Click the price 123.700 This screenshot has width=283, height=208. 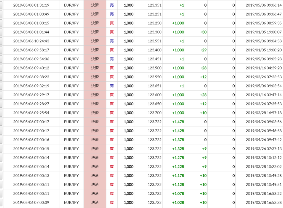tap(154, 113)
